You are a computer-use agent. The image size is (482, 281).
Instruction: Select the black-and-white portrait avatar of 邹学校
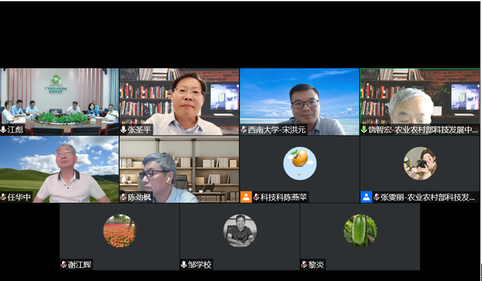coord(240,231)
